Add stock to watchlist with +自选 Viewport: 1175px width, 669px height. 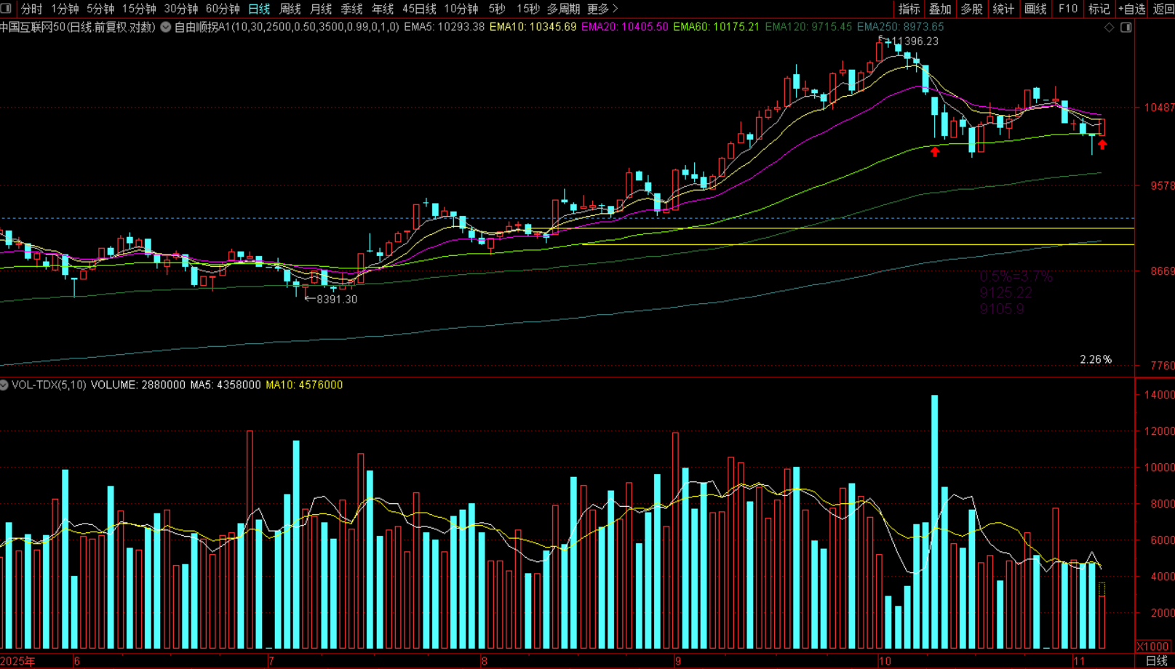(x=1131, y=9)
